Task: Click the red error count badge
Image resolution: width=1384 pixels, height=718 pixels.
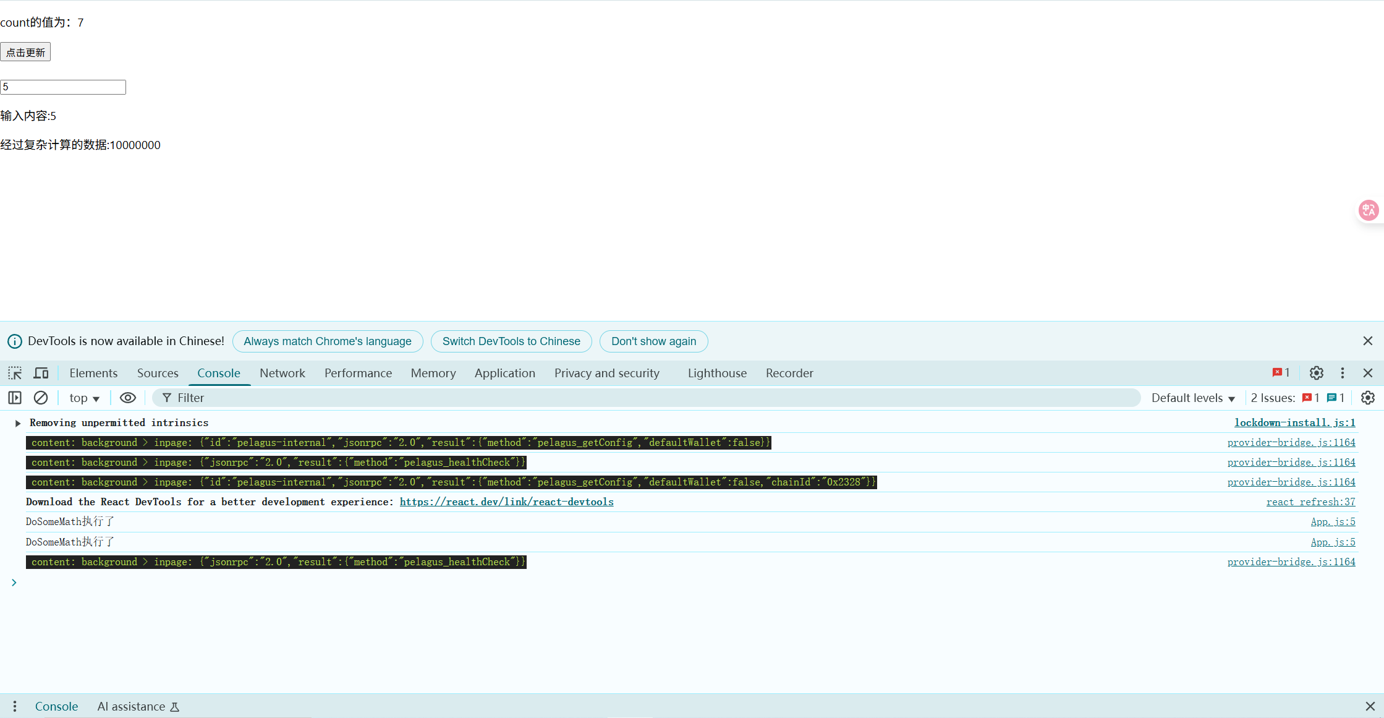Action: coord(1281,373)
